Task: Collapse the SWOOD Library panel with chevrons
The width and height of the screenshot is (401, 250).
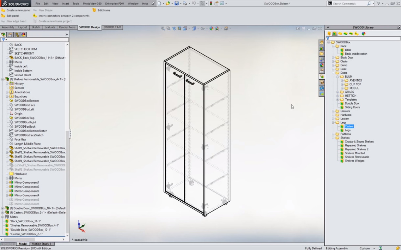Action: pyautogui.click(x=328, y=27)
